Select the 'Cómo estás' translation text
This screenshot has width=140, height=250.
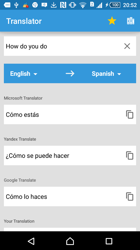point(22,115)
